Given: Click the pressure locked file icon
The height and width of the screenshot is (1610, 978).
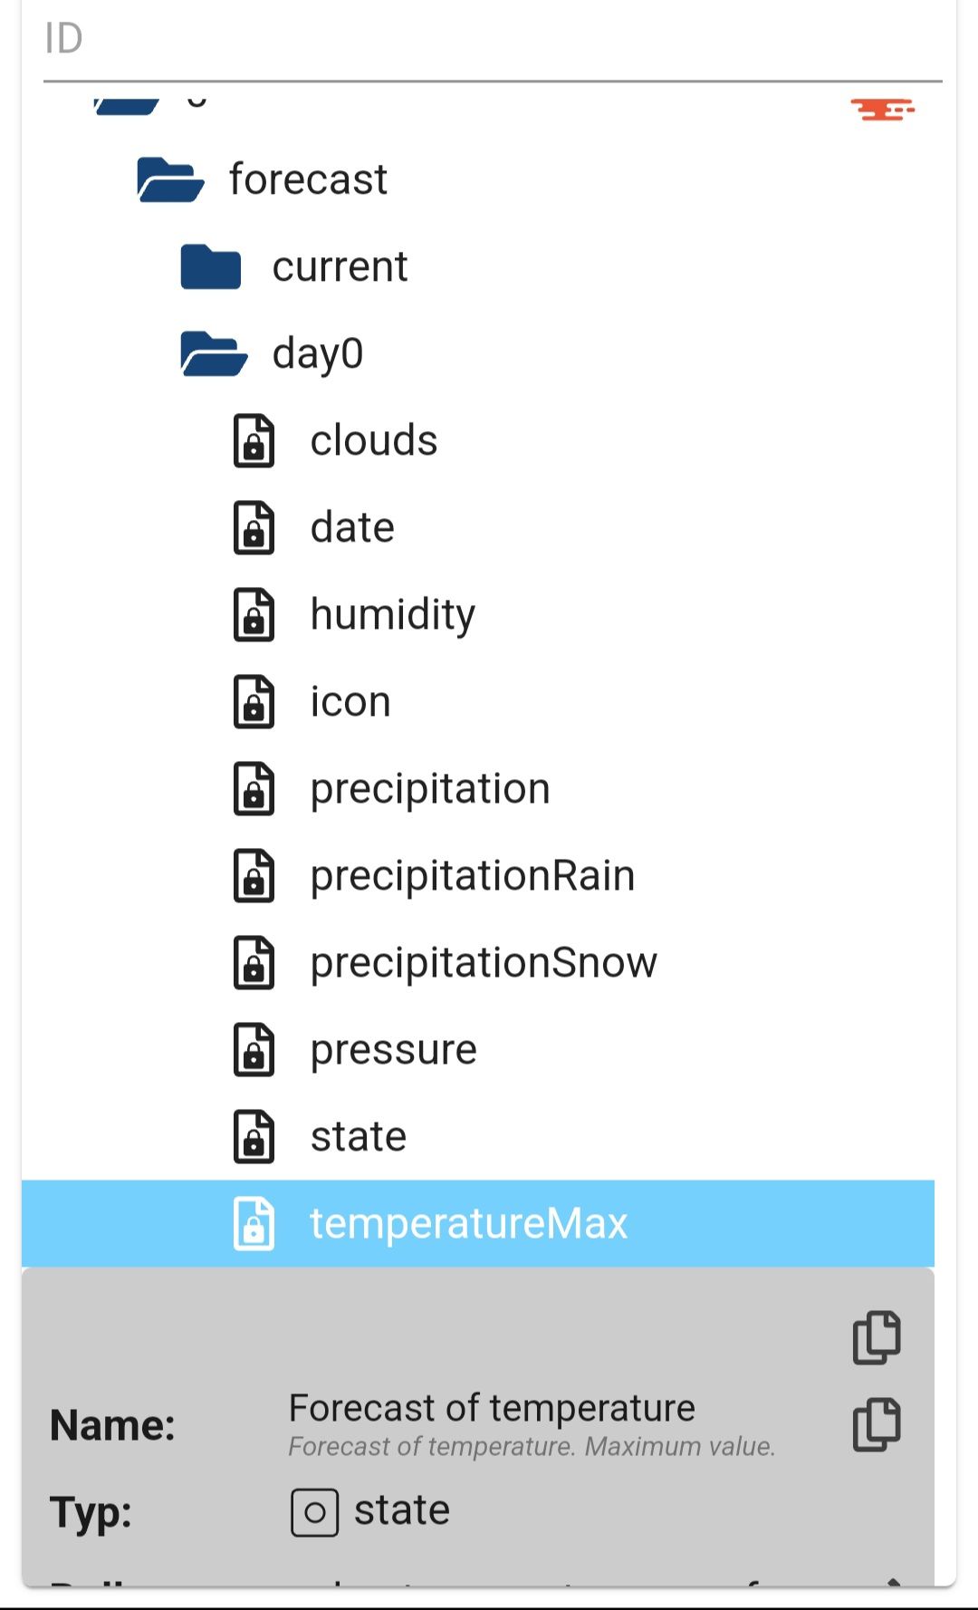Looking at the screenshot, I should (254, 1050).
